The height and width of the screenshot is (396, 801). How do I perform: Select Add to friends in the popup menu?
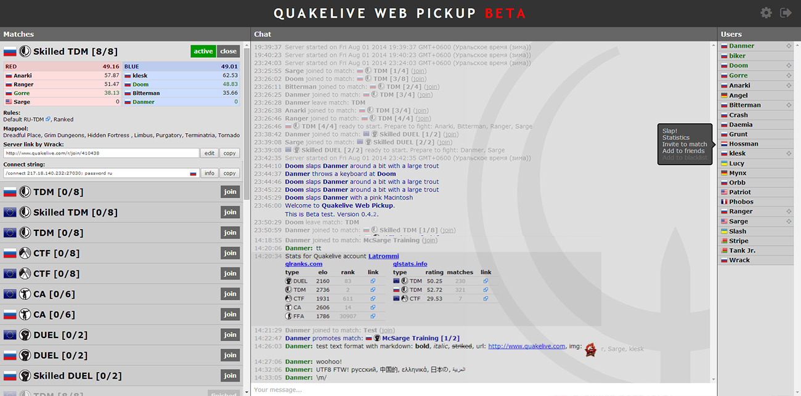(683, 151)
